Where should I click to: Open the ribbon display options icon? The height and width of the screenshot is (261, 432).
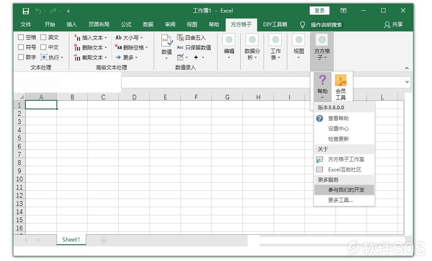click(343, 10)
